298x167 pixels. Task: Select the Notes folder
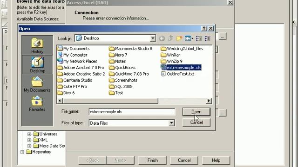(x=117, y=61)
